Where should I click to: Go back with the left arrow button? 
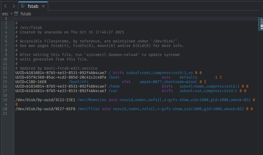5,6
